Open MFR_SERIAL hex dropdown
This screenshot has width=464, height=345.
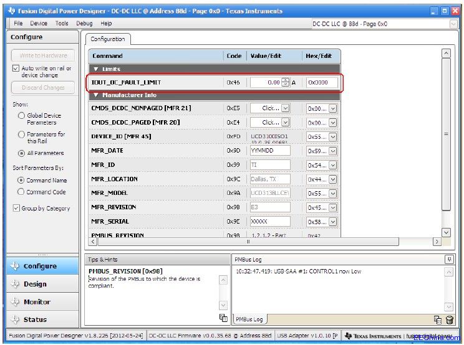(333, 222)
